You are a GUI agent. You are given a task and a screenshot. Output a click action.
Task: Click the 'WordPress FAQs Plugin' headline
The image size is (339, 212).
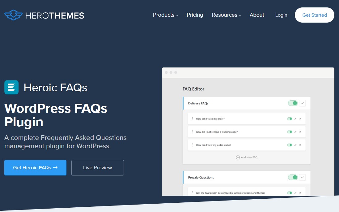coord(56,115)
